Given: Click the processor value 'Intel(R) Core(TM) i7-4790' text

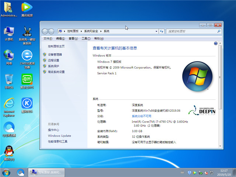Looking at the screenshot, I should pos(160,122).
